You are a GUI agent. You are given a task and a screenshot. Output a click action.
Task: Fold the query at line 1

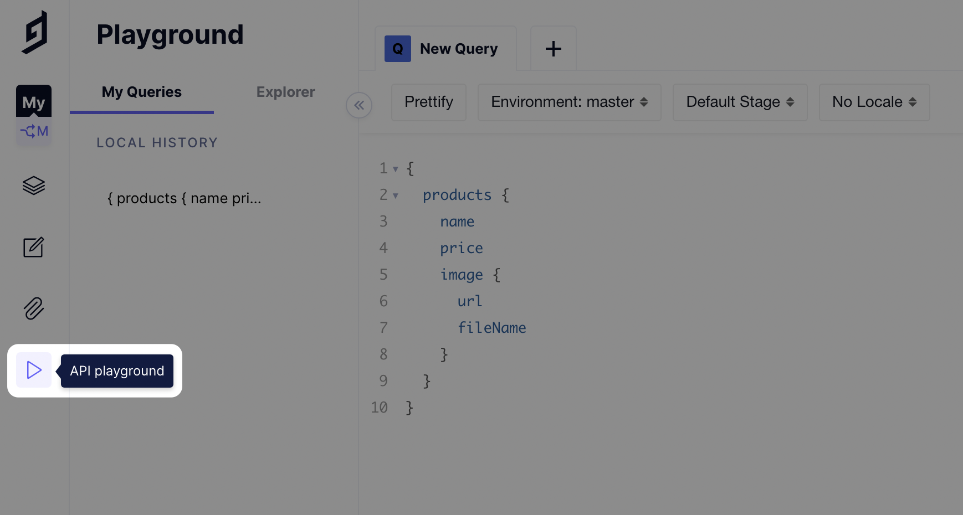click(x=396, y=169)
